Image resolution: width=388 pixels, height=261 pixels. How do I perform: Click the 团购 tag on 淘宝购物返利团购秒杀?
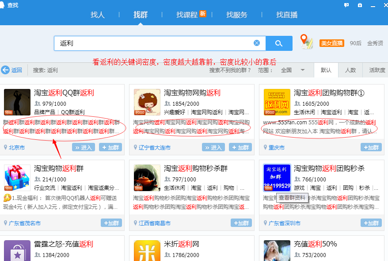tap(348, 188)
